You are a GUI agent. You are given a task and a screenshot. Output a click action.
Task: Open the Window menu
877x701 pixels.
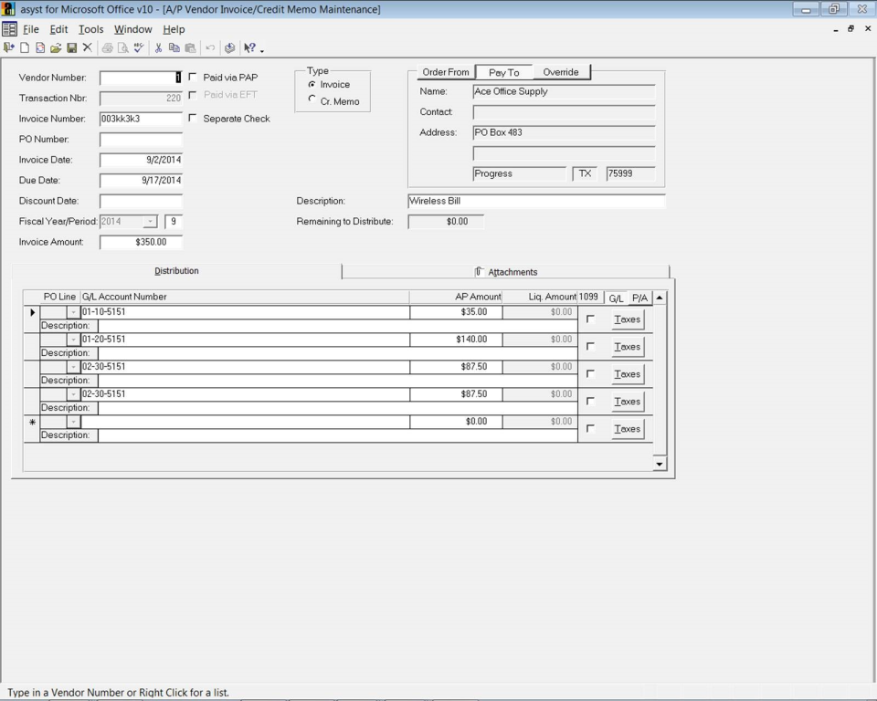pos(132,29)
